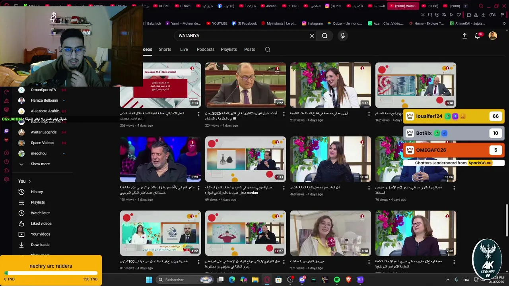Open File Explorer from the taskbar
The image size is (509, 286).
pos(255,280)
